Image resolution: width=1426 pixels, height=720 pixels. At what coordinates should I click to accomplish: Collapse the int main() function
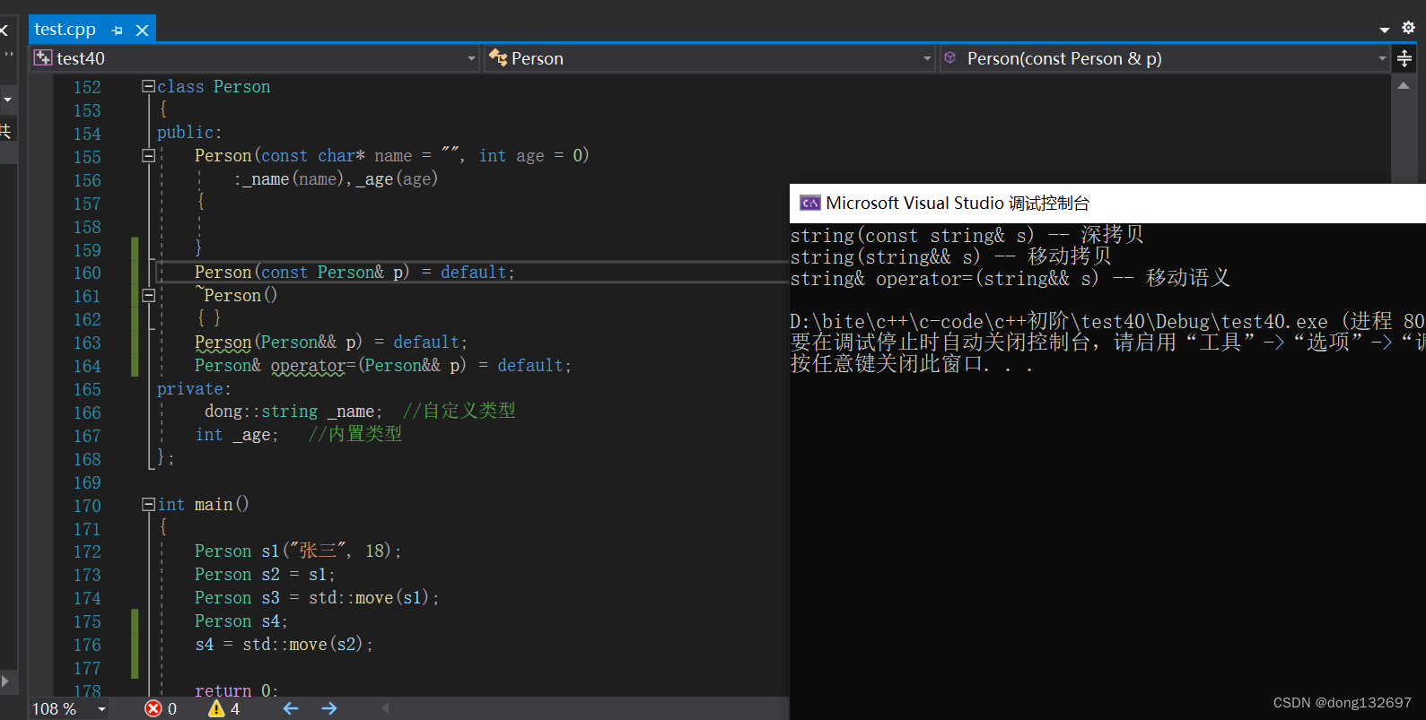pyautogui.click(x=148, y=505)
